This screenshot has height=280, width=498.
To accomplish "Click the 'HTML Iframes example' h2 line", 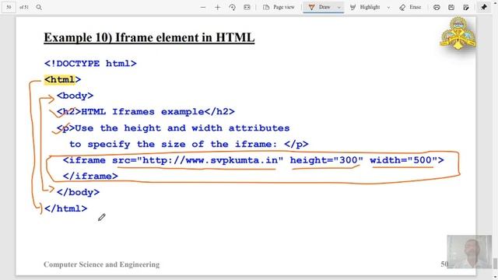I will (146, 112).
